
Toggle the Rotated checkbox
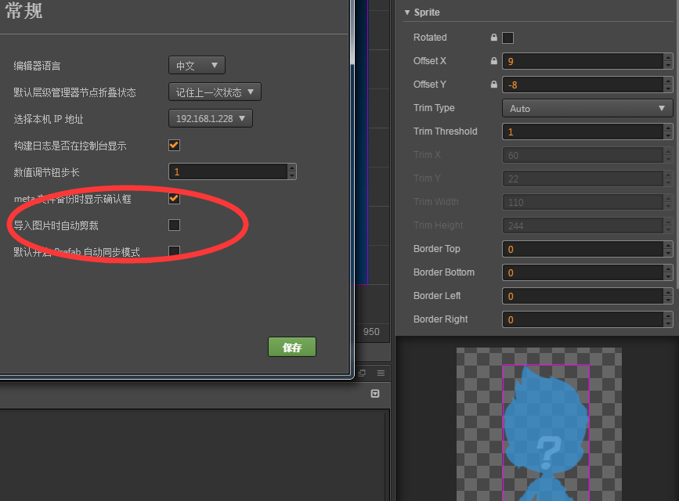pyautogui.click(x=507, y=38)
